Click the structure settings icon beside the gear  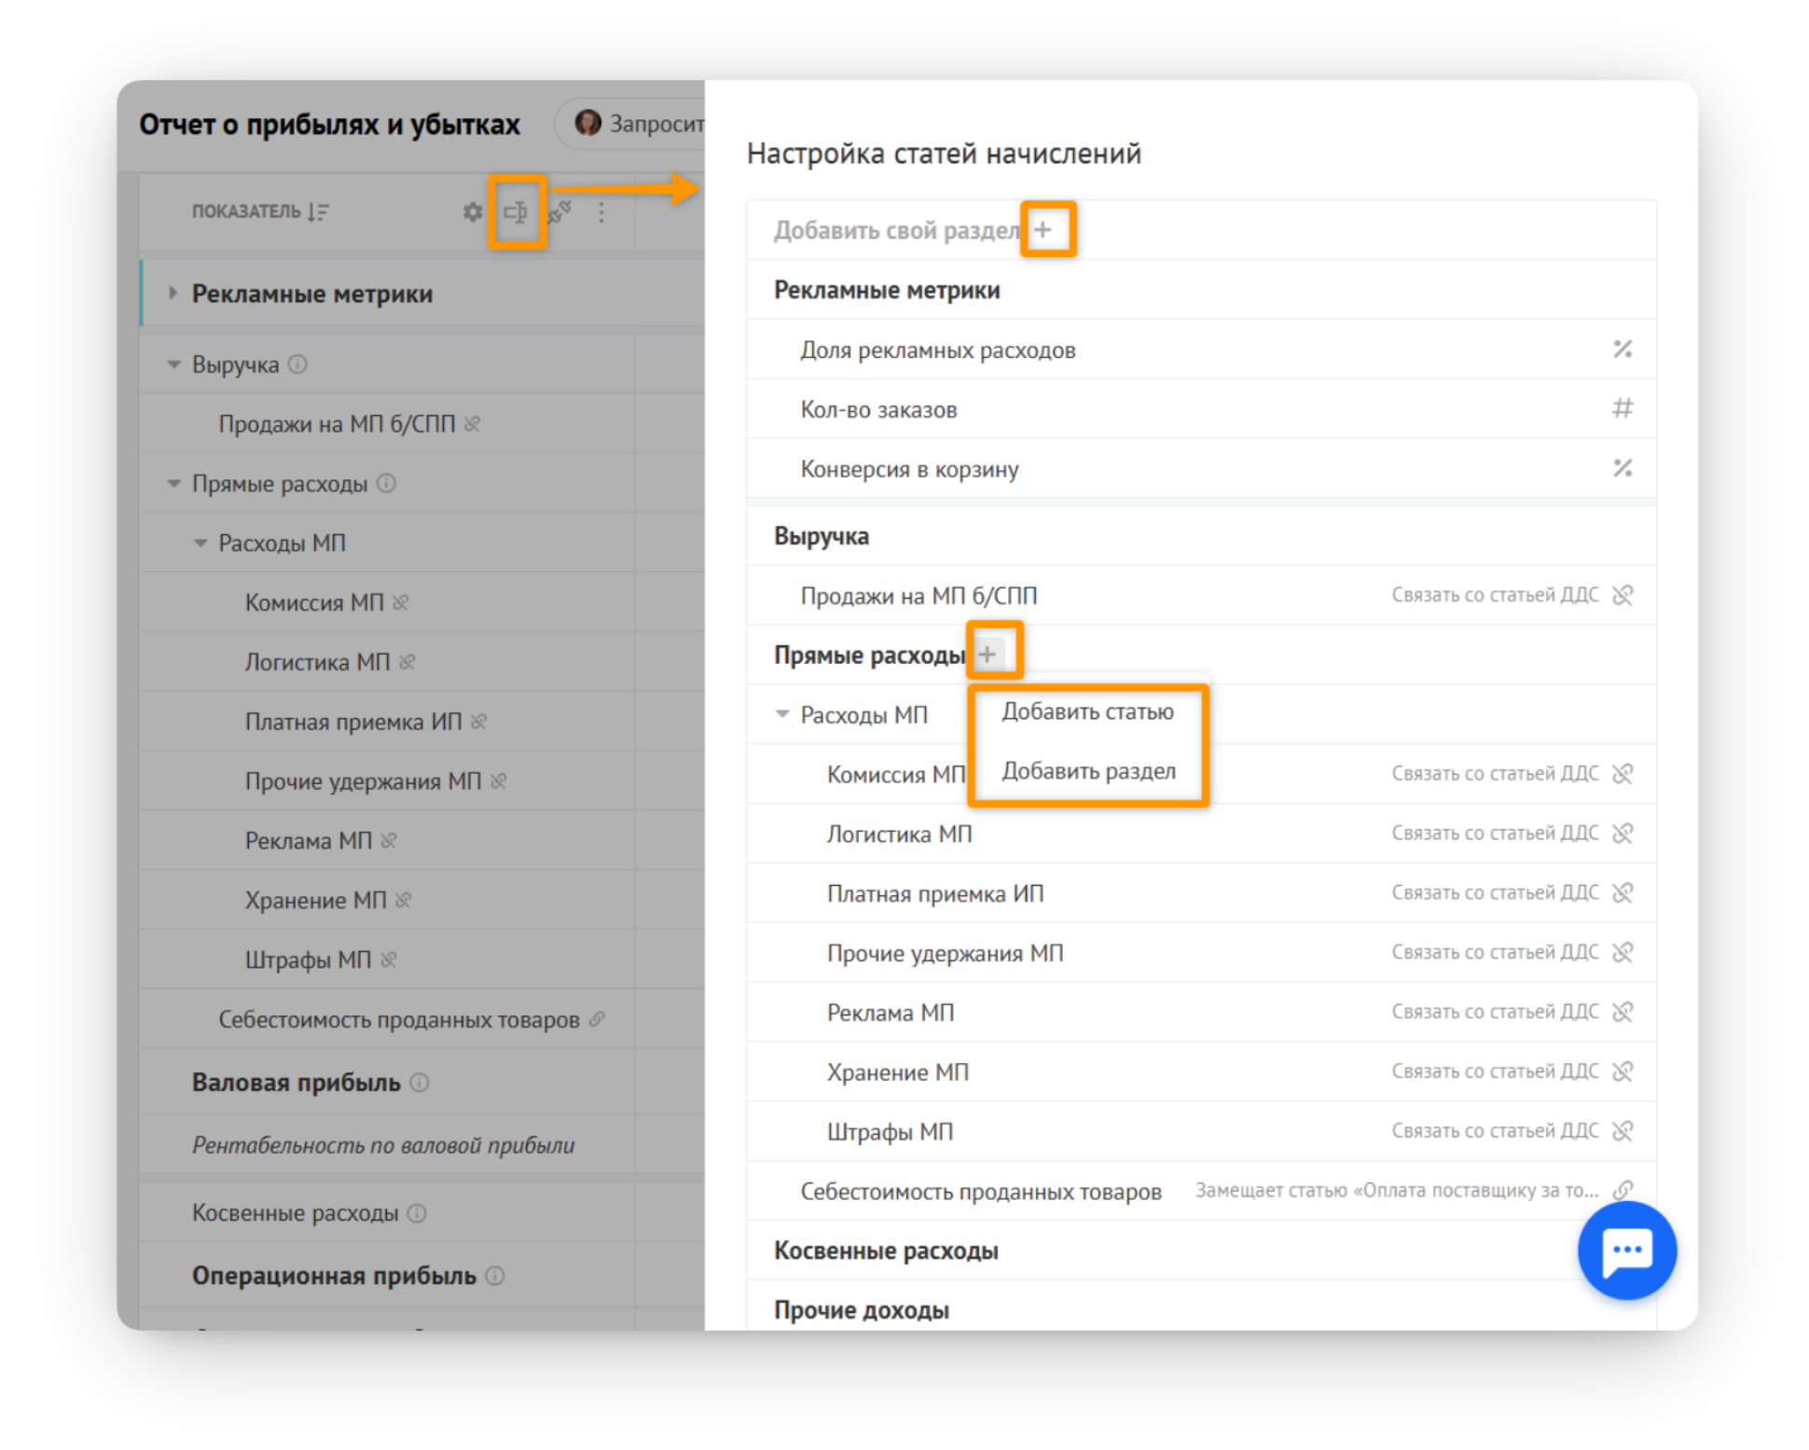click(x=516, y=212)
